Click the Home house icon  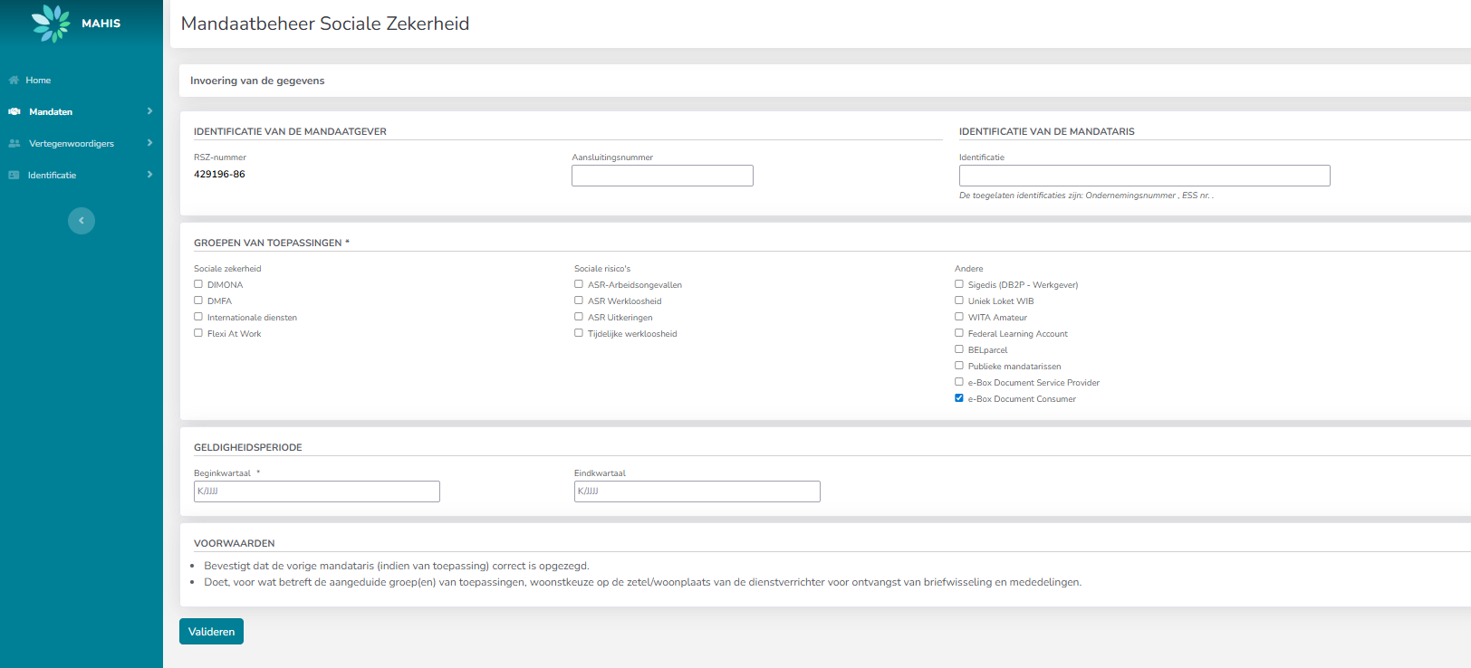(x=14, y=81)
